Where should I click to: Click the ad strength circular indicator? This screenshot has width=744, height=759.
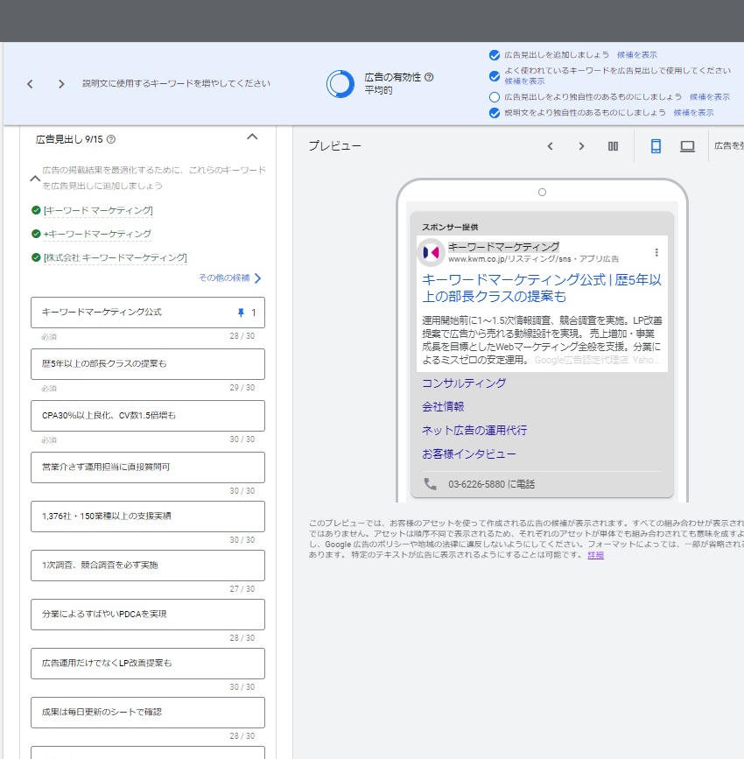click(340, 84)
